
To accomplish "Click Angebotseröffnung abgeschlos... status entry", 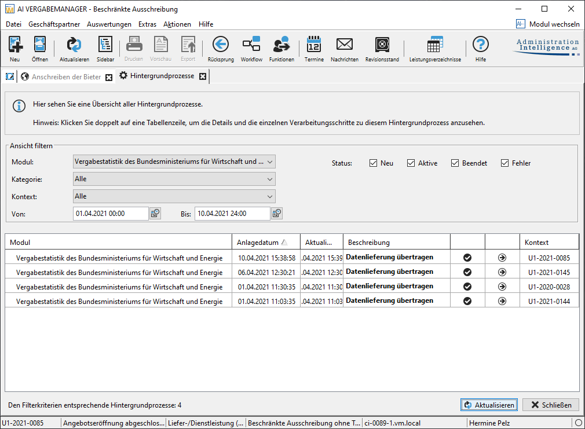I will (114, 423).
